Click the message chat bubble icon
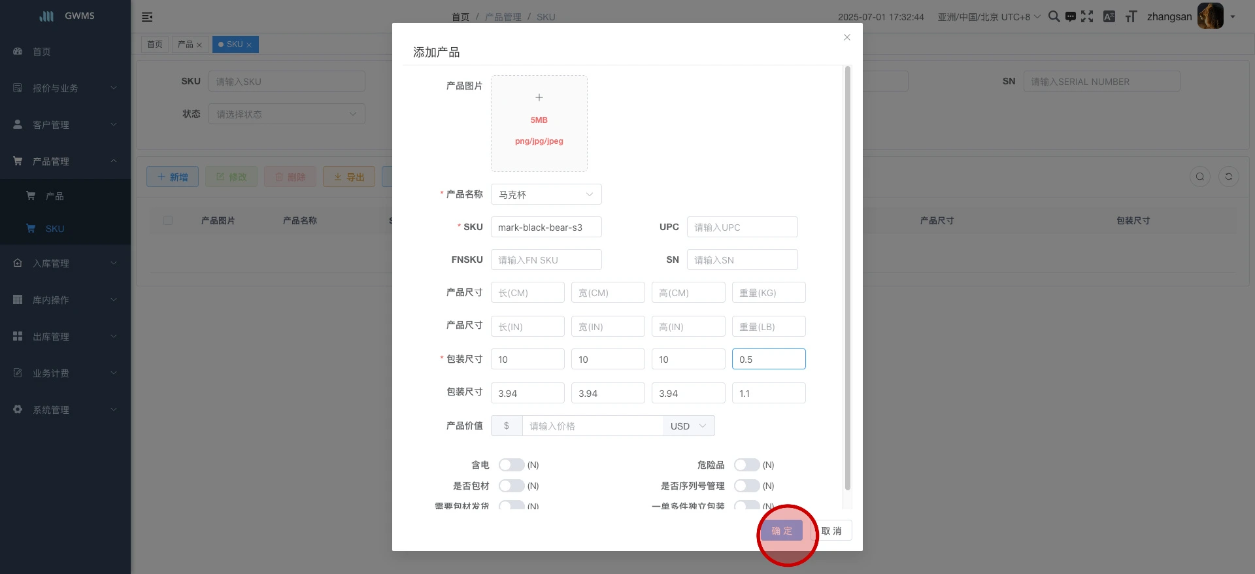The height and width of the screenshot is (574, 1255). pos(1070,16)
